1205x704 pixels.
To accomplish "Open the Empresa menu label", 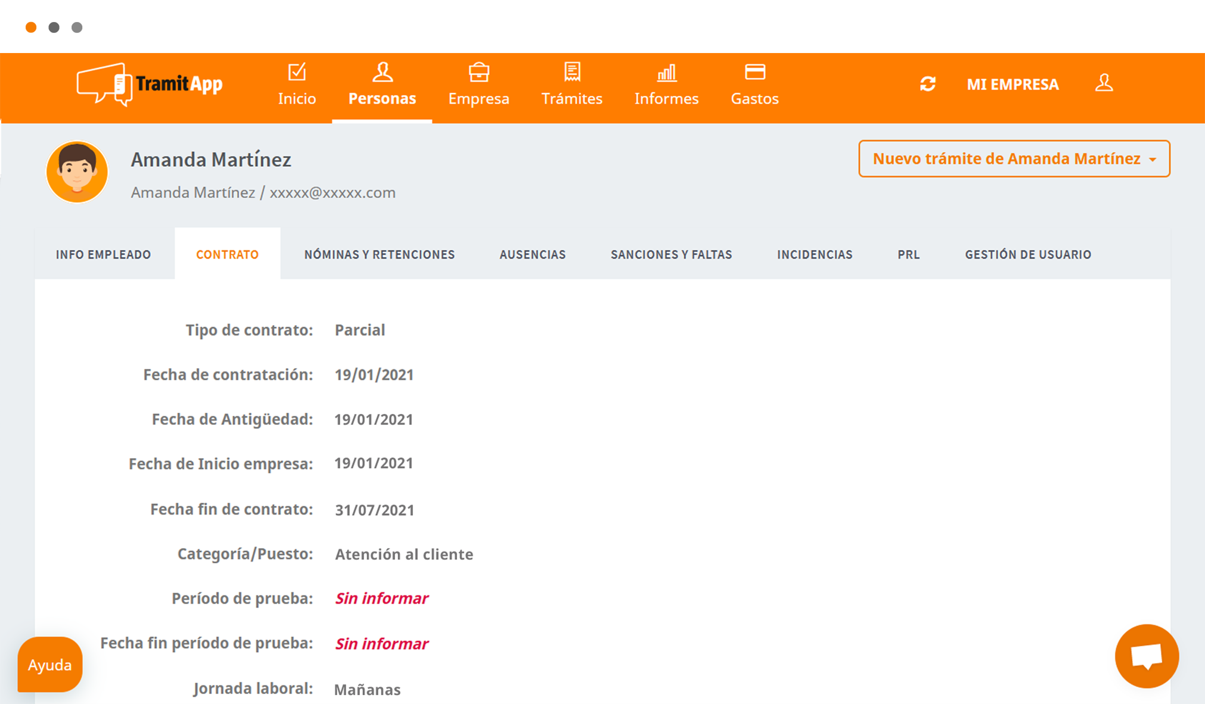I will point(479,98).
